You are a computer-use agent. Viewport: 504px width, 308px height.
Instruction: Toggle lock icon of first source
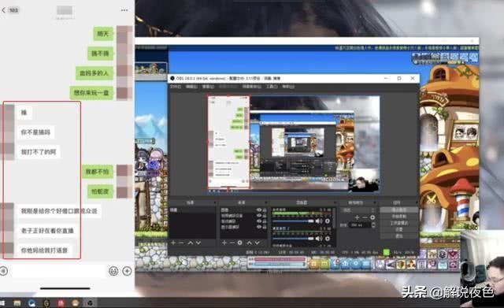tap(265, 210)
